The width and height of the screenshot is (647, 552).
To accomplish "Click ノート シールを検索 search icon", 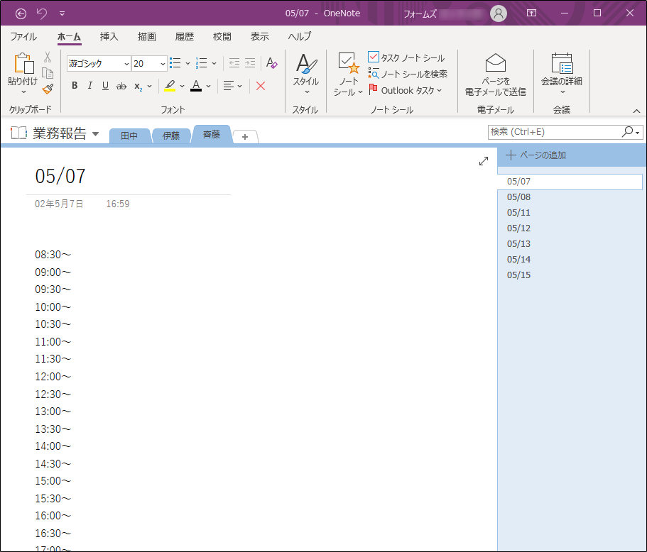I will (x=374, y=73).
